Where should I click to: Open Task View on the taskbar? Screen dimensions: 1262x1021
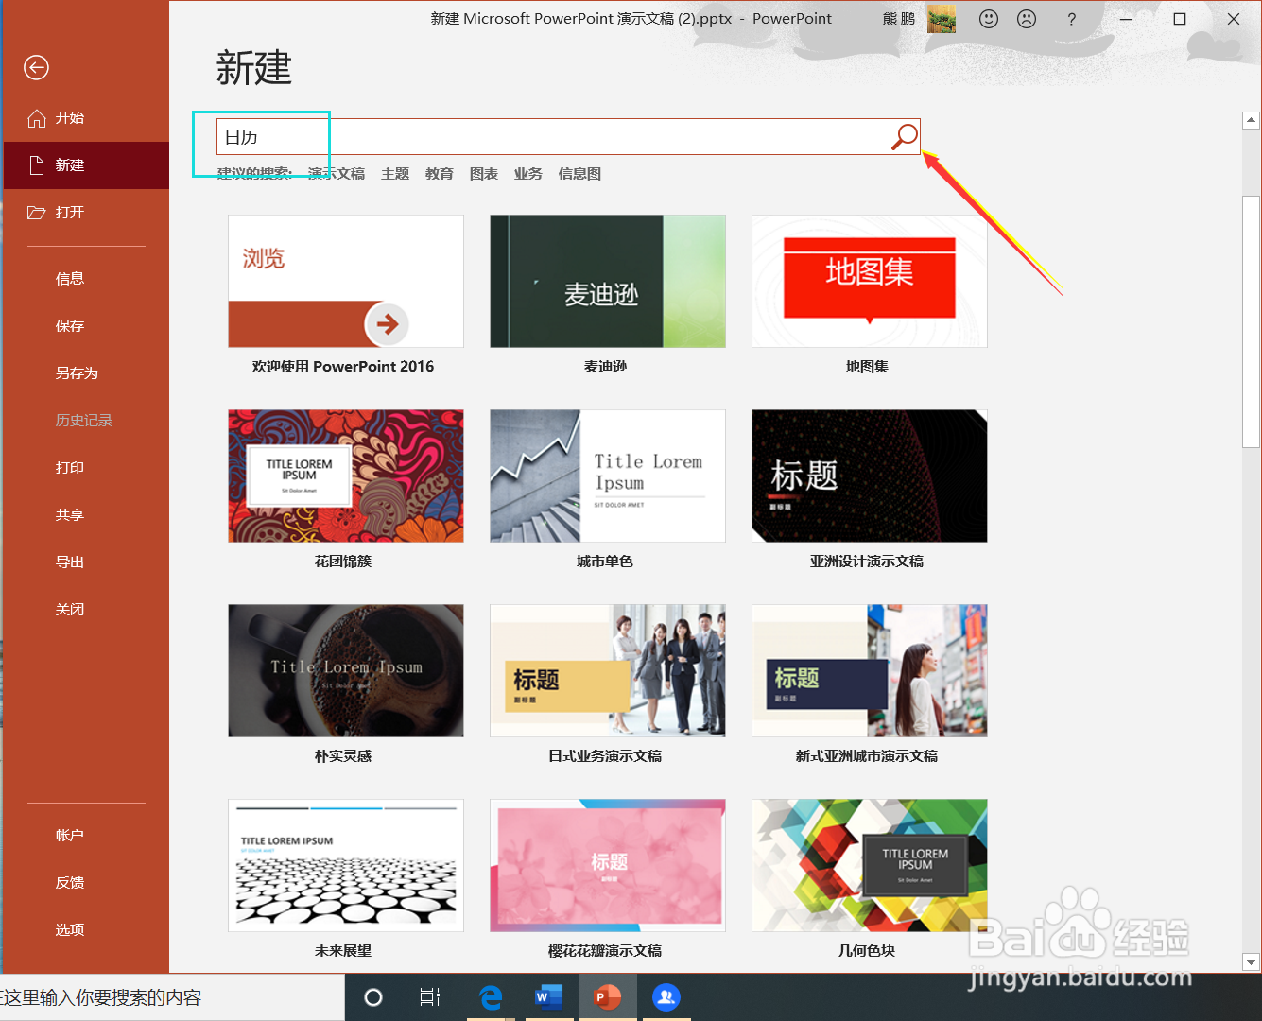coord(429,997)
